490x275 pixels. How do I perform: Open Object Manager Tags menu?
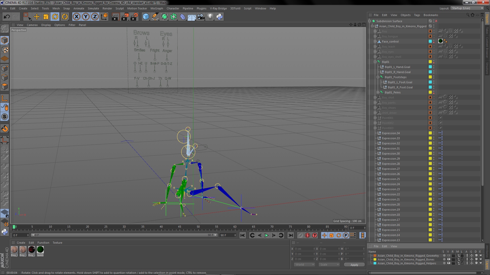point(417,15)
